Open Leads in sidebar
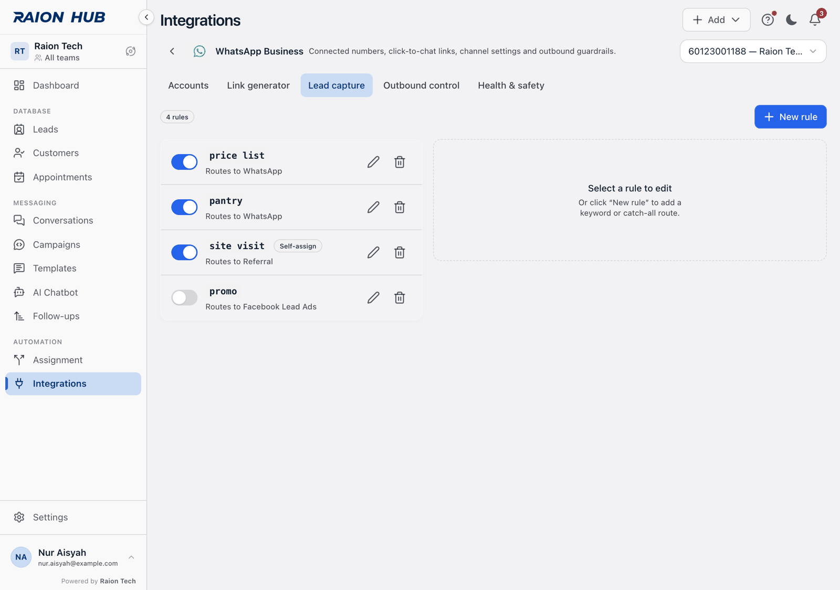This screenshot has width=840, height=590. (73, 130)
